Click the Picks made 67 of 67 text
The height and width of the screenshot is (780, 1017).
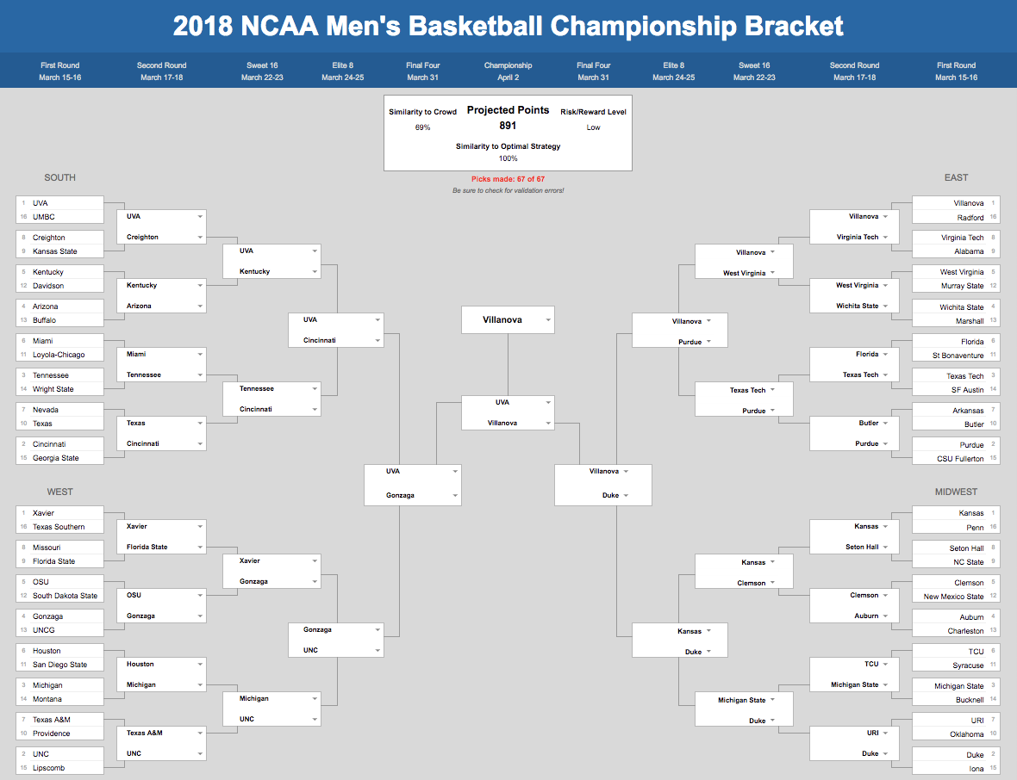508,179
